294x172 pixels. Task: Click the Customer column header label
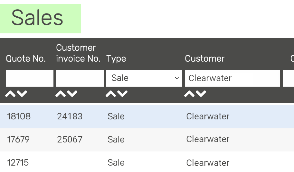(204, 59)
